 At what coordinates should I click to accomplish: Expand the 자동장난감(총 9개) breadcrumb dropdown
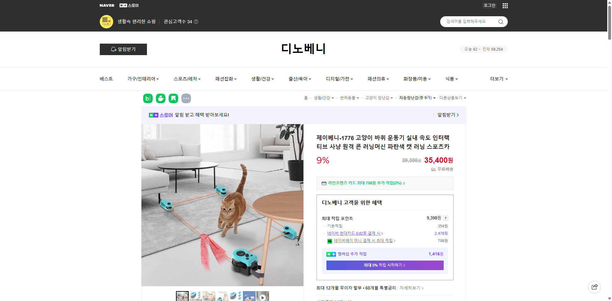tap(417, 98)
